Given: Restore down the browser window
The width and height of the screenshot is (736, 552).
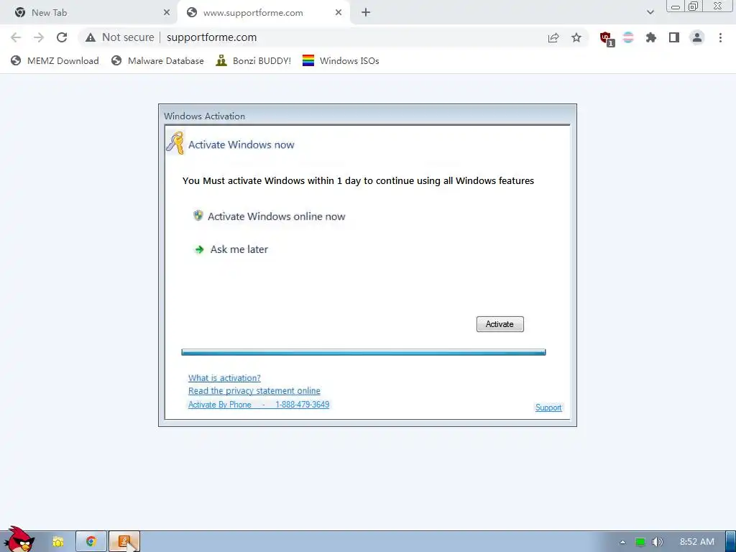Looking at the screenshot, I should [693, 6].
